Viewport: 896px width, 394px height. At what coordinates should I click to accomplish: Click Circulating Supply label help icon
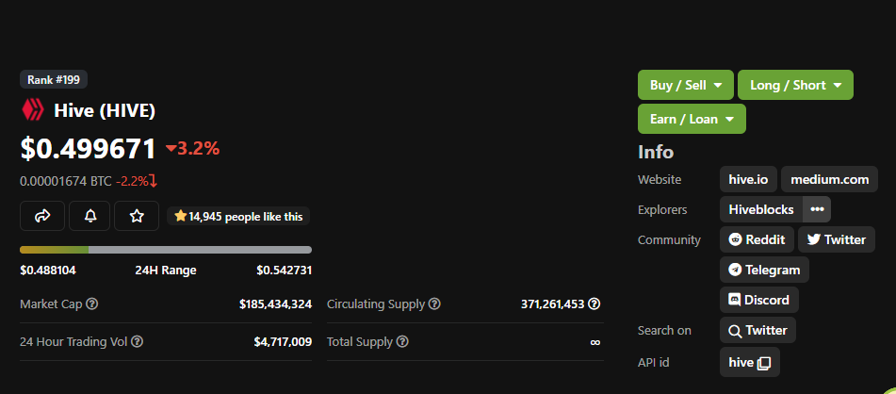[434, 304]
